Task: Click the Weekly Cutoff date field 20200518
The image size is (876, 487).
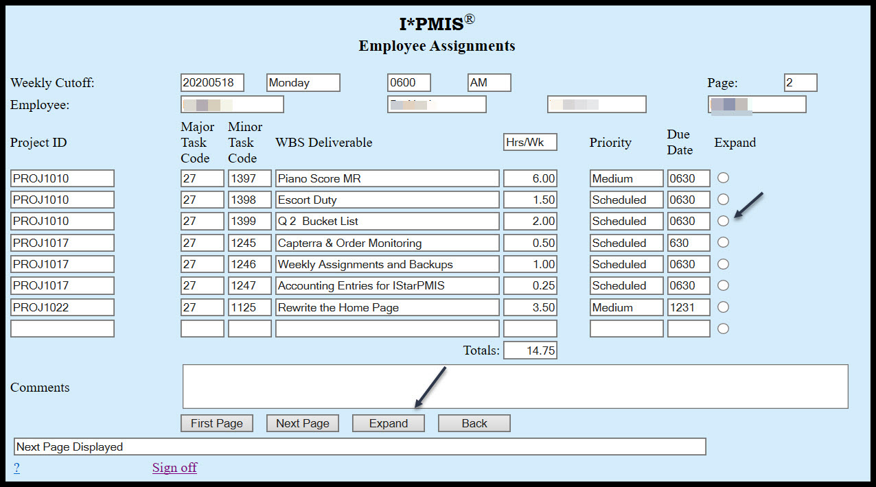Action: [212, 82]
